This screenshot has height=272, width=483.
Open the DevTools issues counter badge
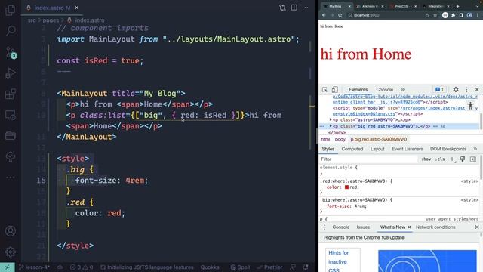[x=439, y=89]
